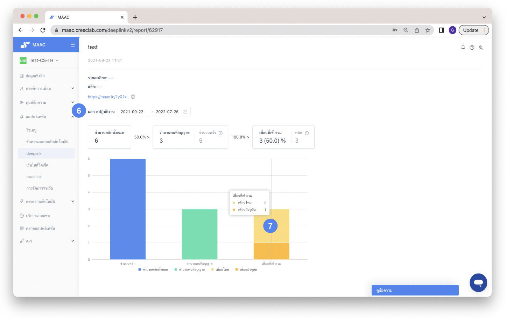Click the calendar icon in date range

(185, 112)
